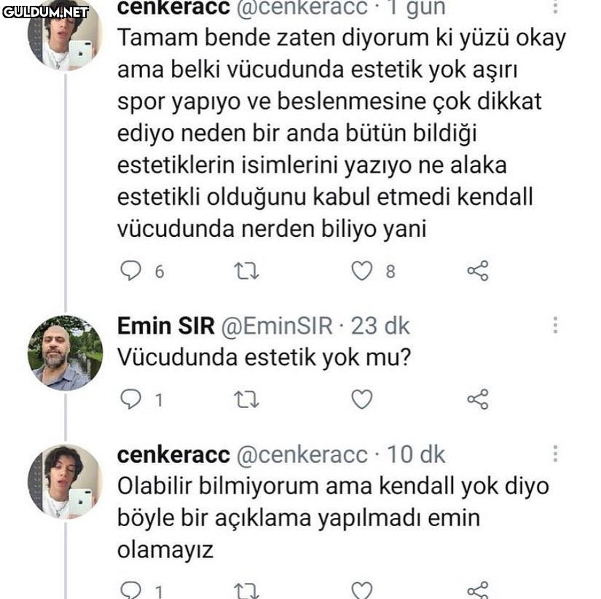Open the Emin SIR display name link
The height and width of the screenshot is (599, 601).
point(166,326)
